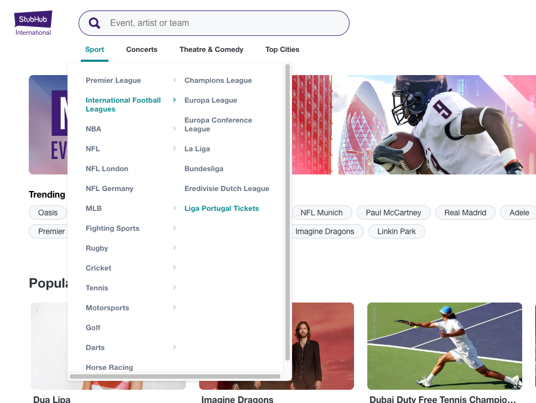
Task: Select Tennis menu entry
Action: pos(97,288)
